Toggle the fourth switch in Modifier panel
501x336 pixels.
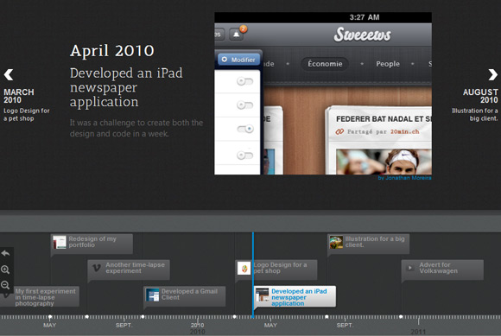click(244, 155)
